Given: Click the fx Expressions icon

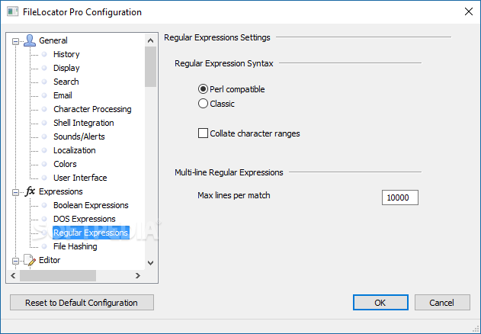Looking at the screenshot, I should point(30,191).
